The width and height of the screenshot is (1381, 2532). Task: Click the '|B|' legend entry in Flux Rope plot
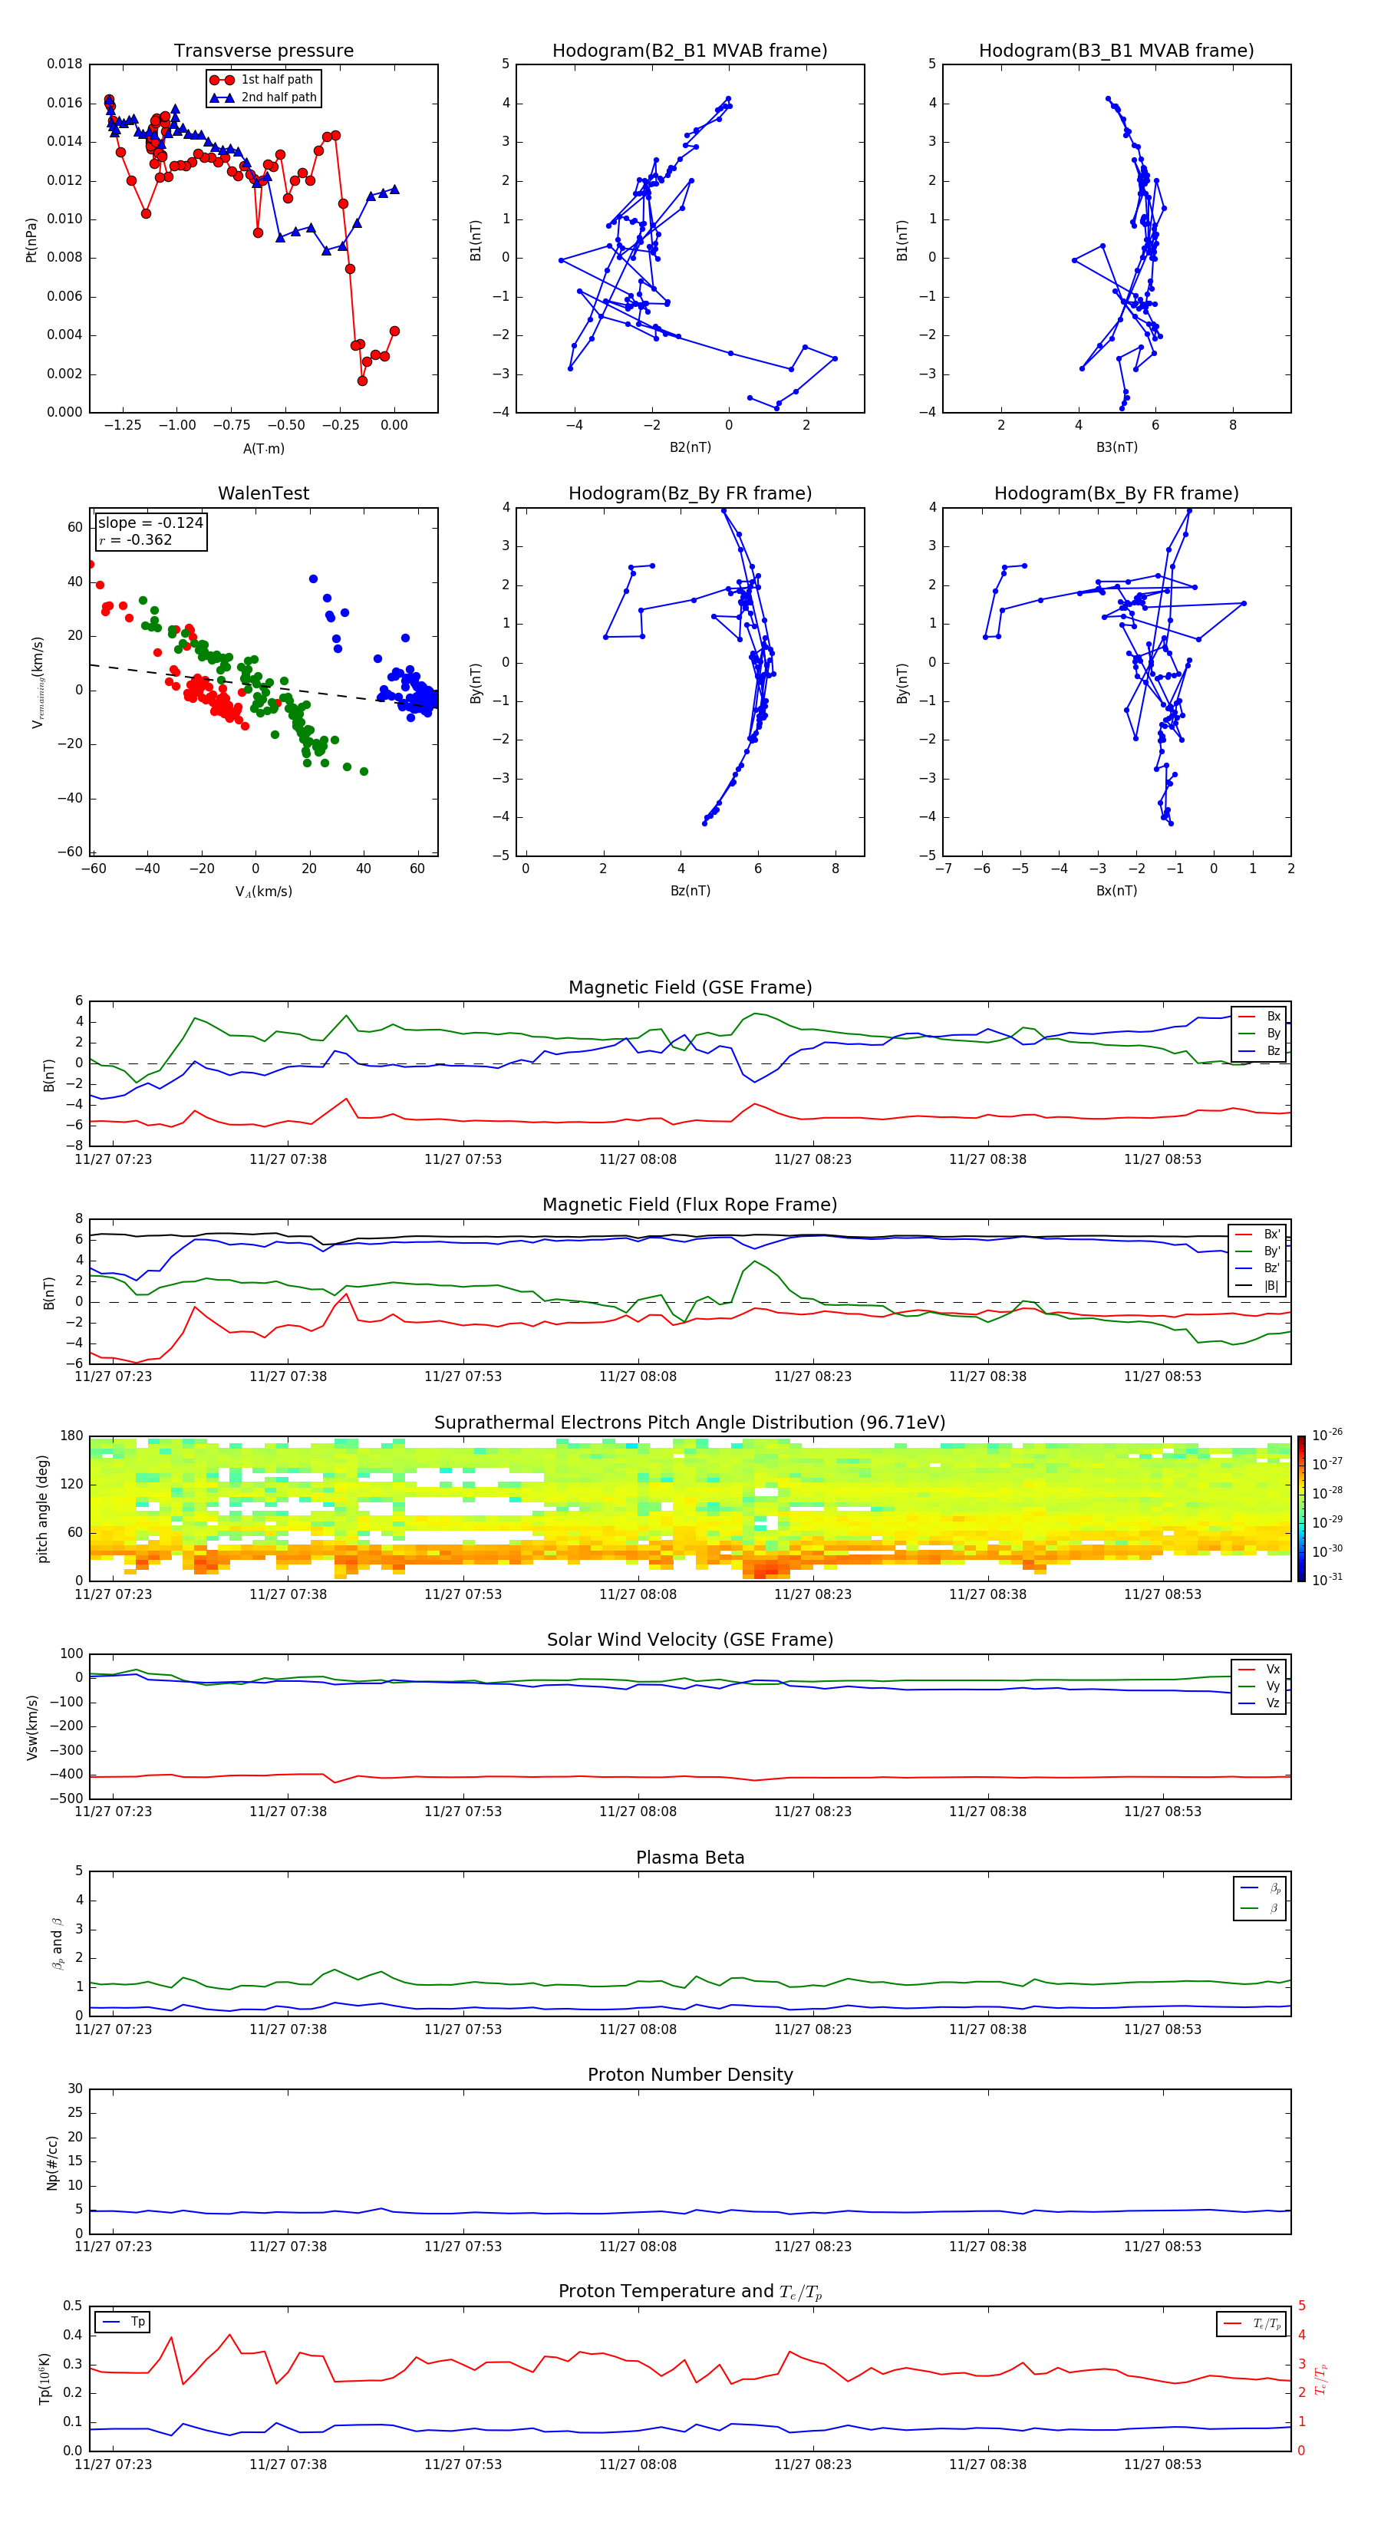click(x=1258, y=1286)
